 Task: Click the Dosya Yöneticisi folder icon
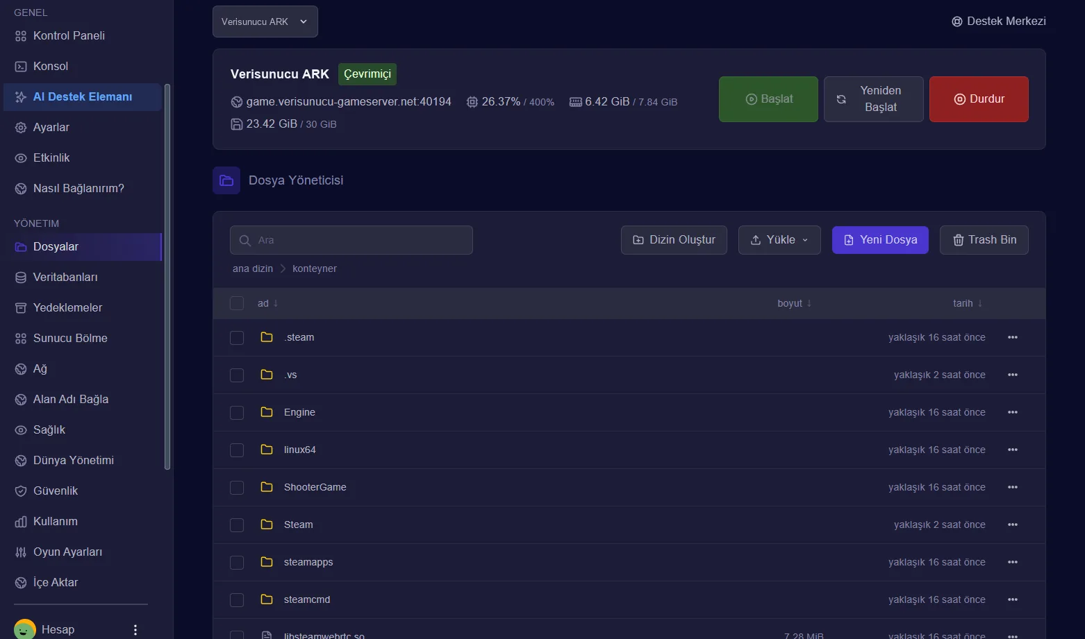point(226,180)
